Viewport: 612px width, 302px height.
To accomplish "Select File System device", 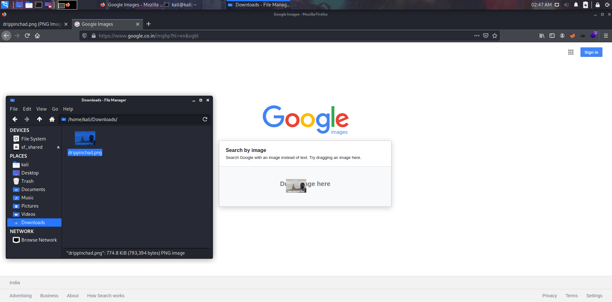I will coord(34,139).
